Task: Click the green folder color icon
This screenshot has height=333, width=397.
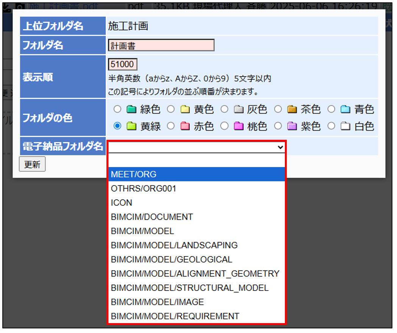Action: tap(131, 110)
